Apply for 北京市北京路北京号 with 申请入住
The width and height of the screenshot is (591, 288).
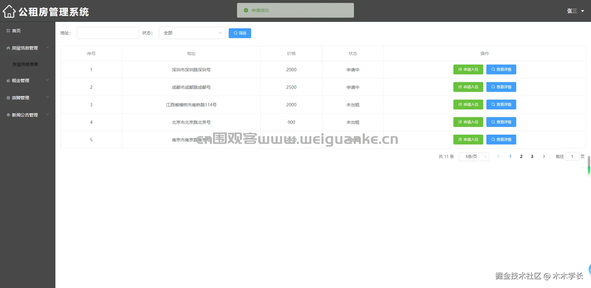pos(468,122)
